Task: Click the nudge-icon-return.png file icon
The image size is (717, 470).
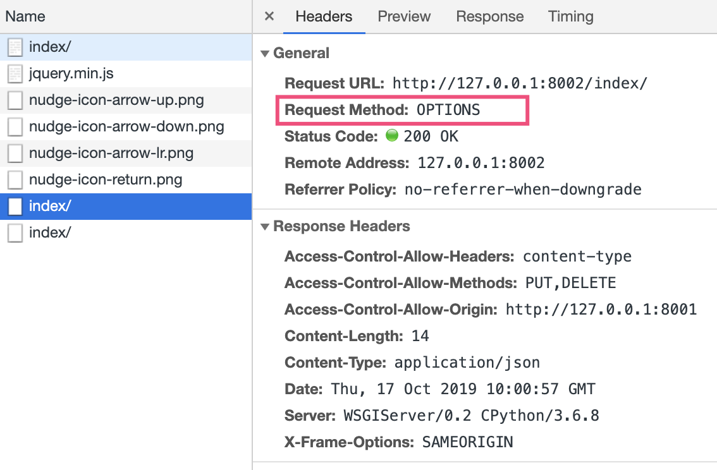Action: point(15,180)
